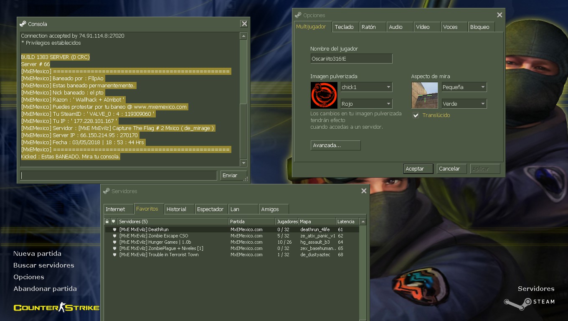Click the Nombre del jugador text field

pos(351,59)
